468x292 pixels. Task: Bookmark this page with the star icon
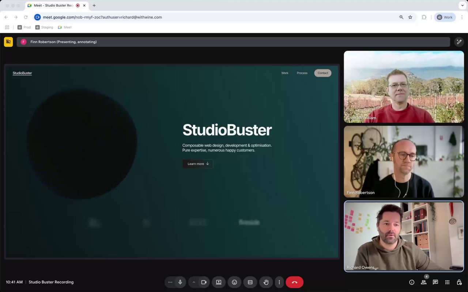click(410, 17)
